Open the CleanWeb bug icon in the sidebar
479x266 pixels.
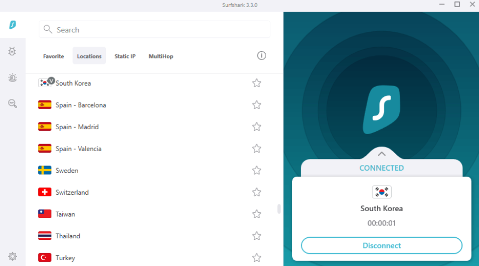tap(12, 51)
